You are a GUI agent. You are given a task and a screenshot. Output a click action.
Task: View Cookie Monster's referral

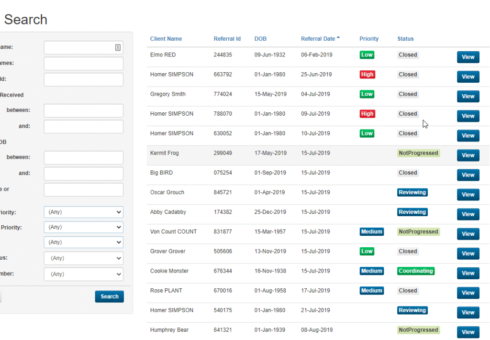[468, 274]
